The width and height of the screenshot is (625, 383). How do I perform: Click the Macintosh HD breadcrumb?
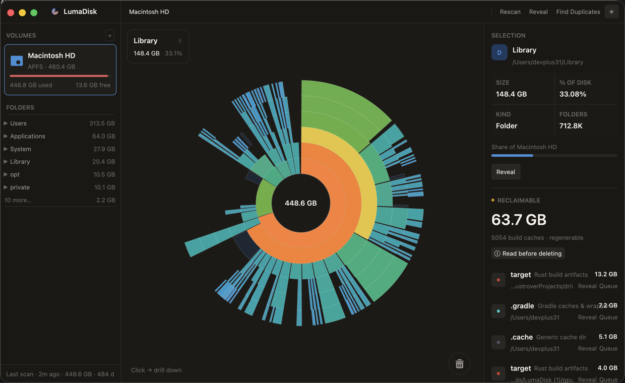click(149, 12)
